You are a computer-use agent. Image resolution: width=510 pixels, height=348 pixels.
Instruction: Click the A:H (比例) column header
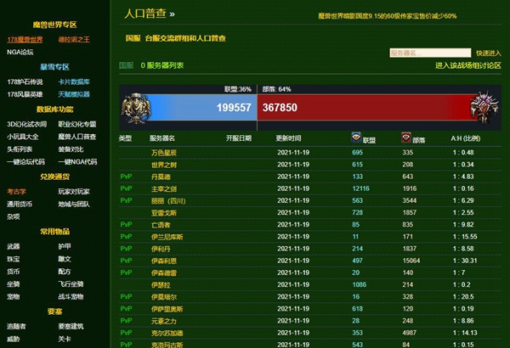point(467,138)
